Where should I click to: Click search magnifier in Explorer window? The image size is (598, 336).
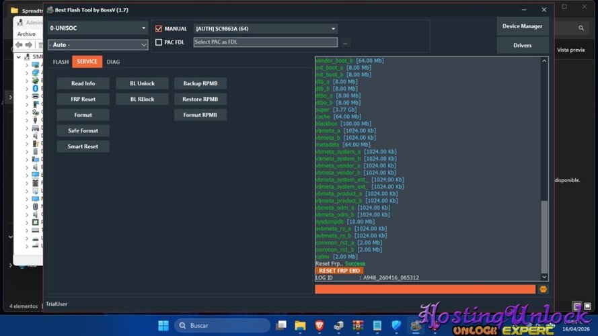[581, 28]
